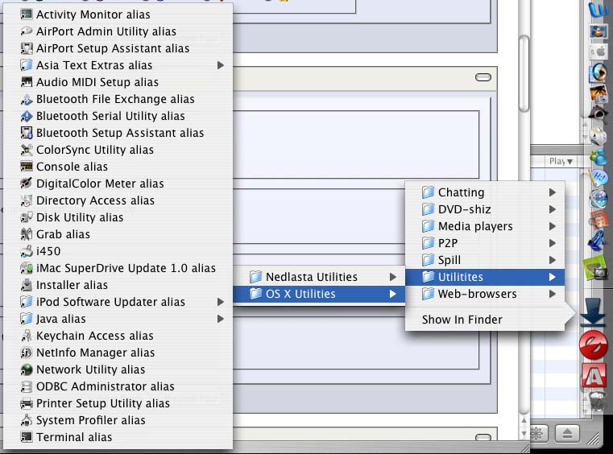
Task: Open the blue frog dock icon
Action: 598,241
